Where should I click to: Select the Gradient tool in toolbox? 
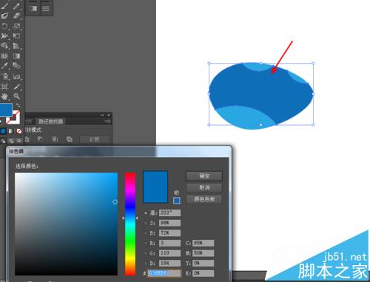(16, 56)
